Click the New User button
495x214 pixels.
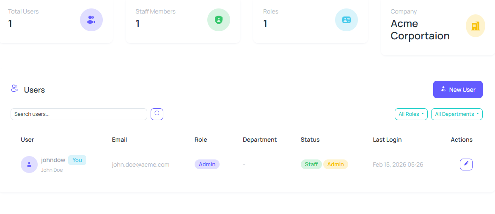coord(458,90)
